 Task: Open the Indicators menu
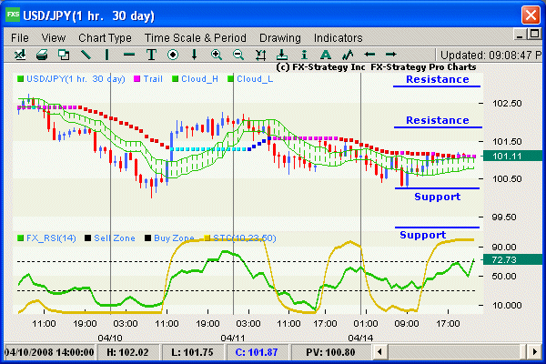[338, 37]
